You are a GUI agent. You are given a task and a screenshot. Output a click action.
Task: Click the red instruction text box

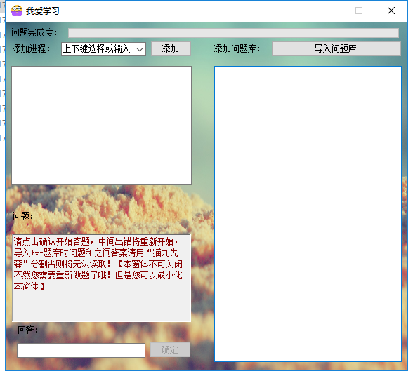pyautogui.click(x=102, y=278)
